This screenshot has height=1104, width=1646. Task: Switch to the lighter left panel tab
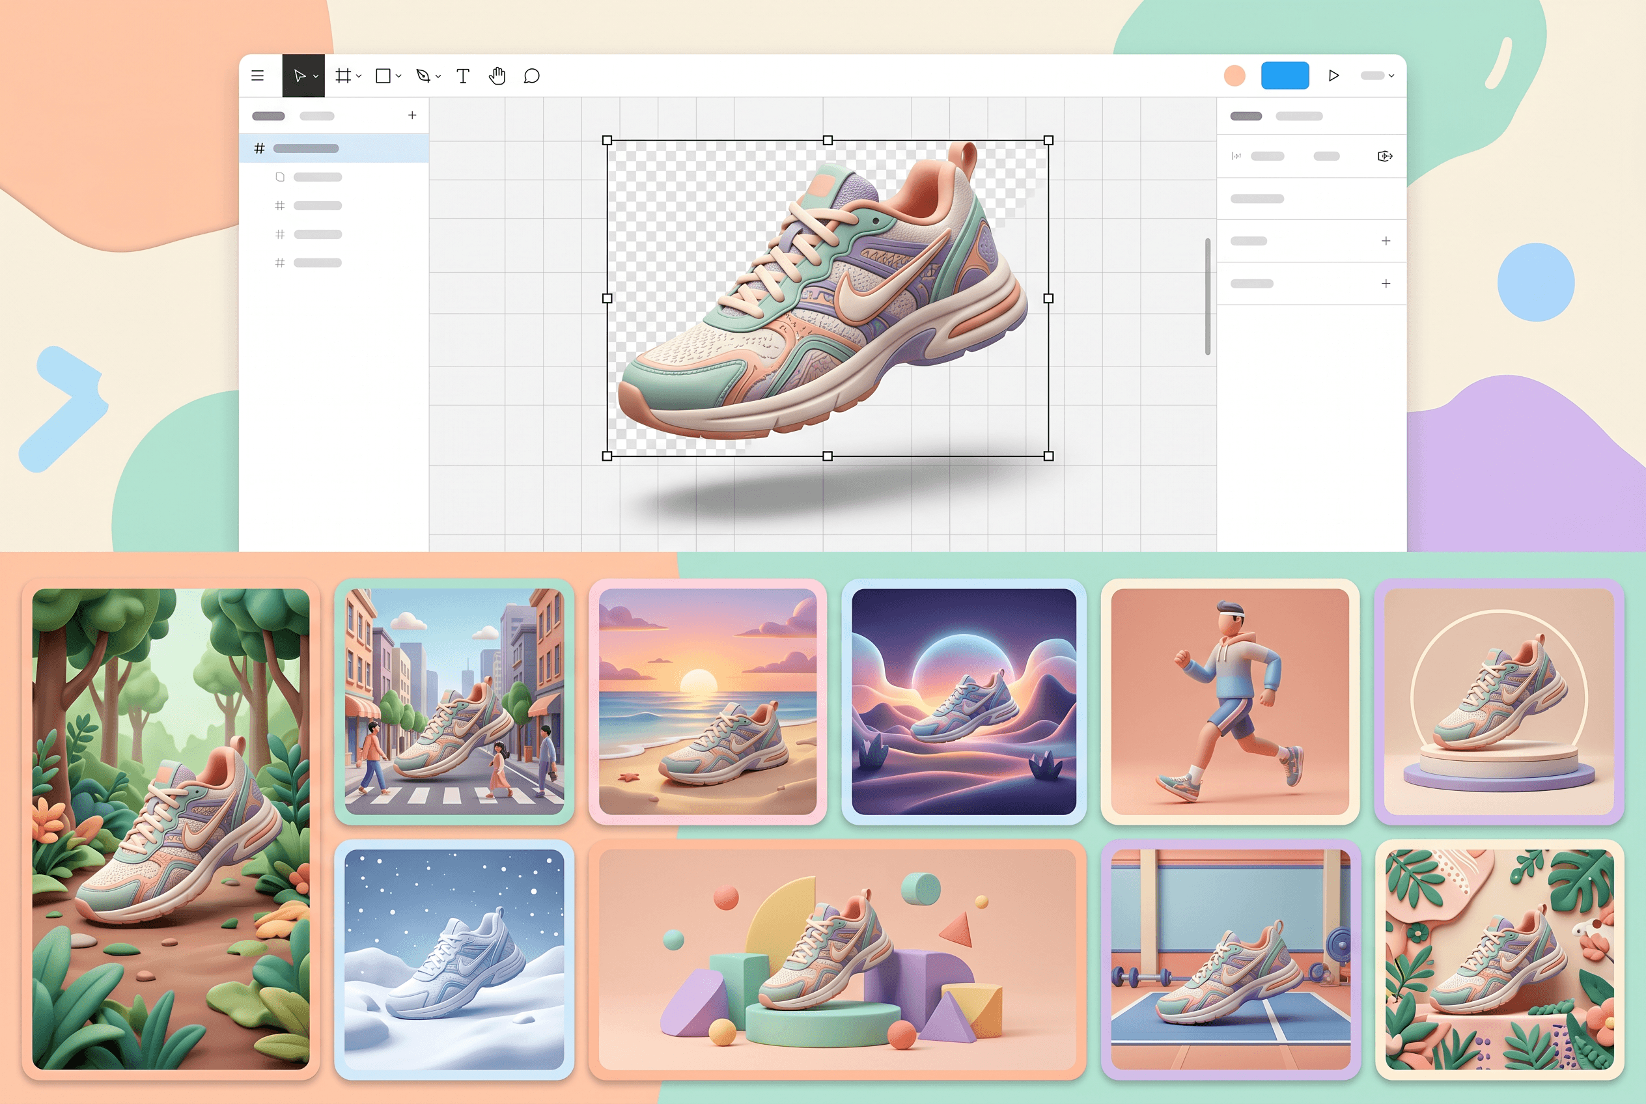coord(317,115)
